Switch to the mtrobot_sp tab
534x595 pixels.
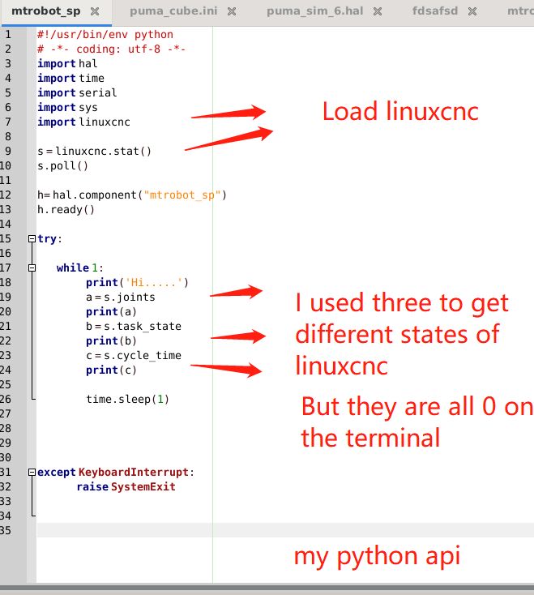46,11
